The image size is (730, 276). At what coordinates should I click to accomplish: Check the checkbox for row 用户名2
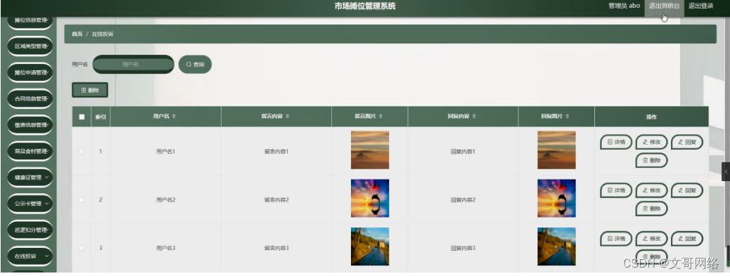click(x=82, y=199)
